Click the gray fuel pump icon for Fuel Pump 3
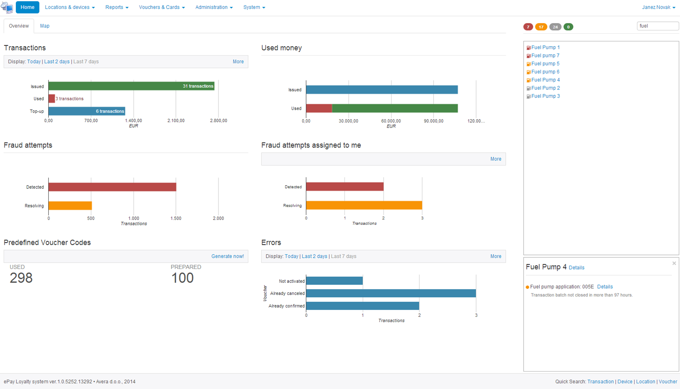 coord(528,96)
